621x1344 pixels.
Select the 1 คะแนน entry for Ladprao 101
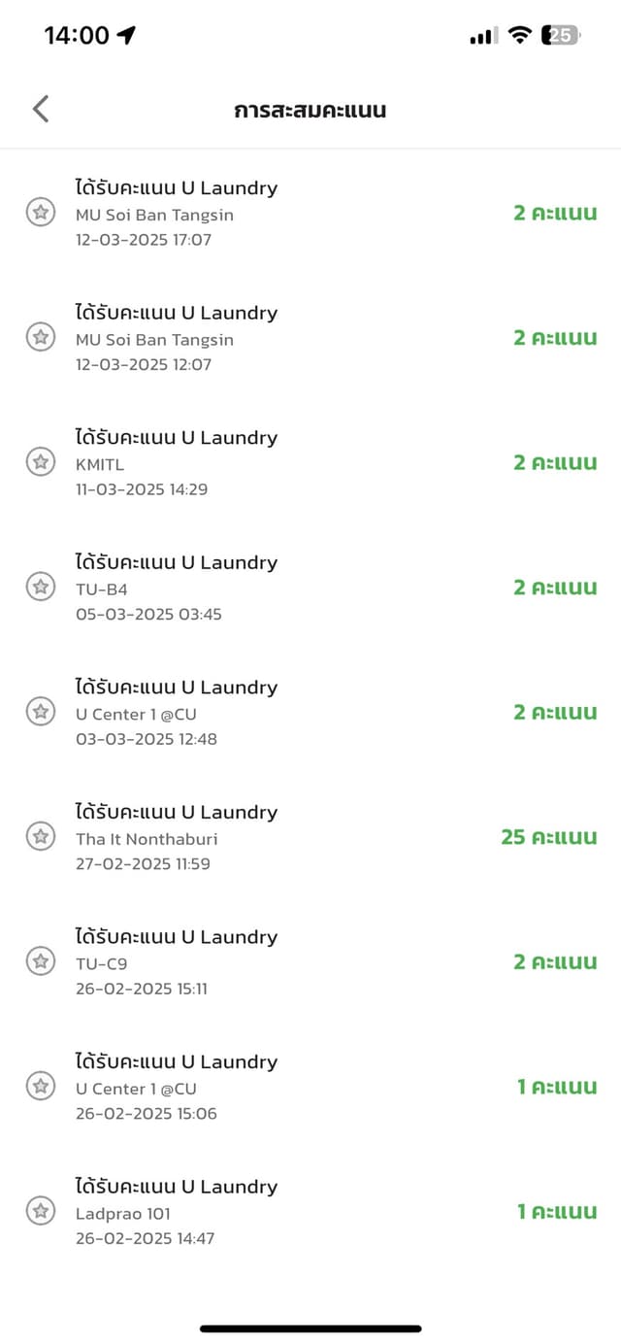558,1211
